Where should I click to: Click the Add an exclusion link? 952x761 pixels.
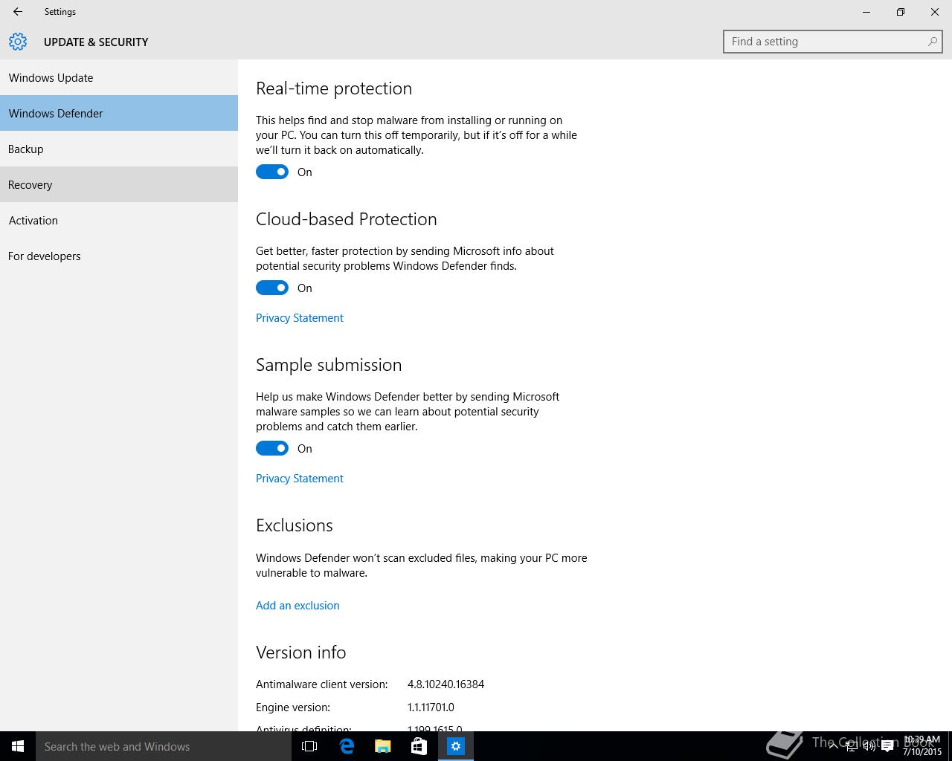click(297, 606)
